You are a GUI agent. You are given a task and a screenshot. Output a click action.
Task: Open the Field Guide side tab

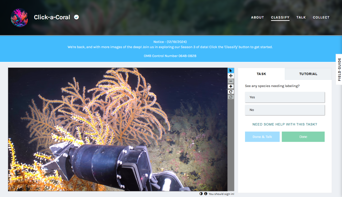(x=339, y=69)
